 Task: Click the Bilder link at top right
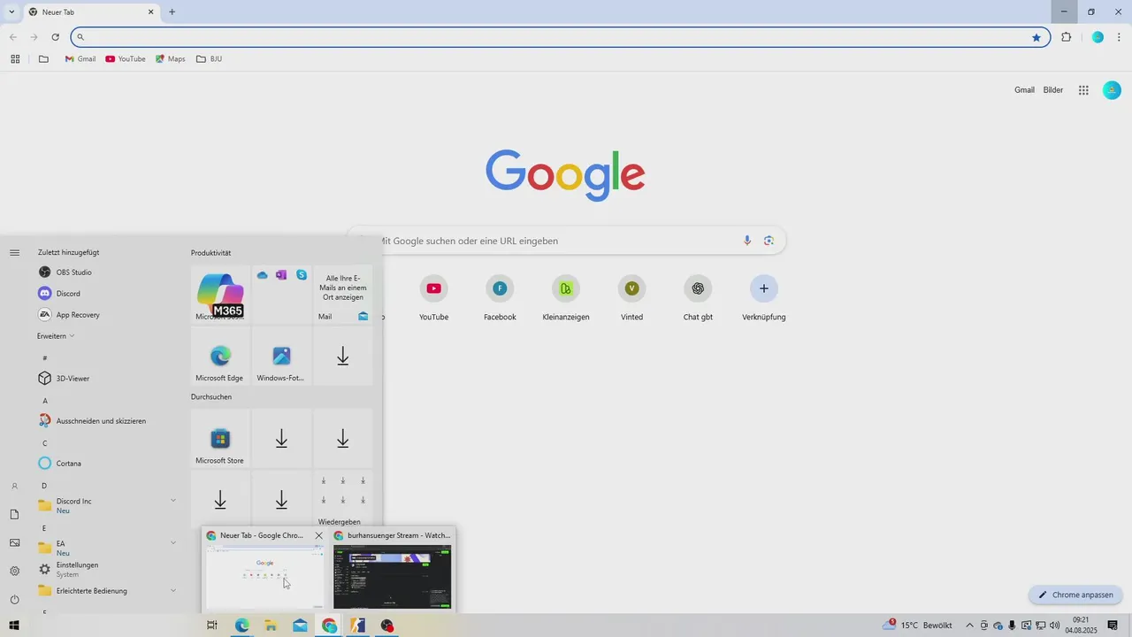pyautogui.click(x=1053, y=90)
